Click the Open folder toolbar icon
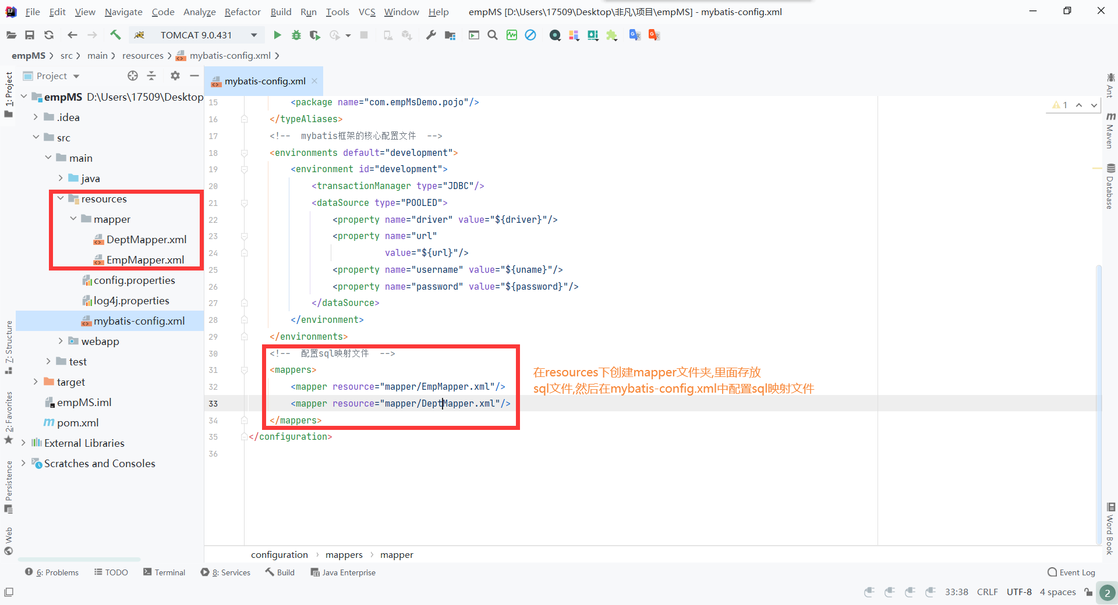The height and width of the screenshot is (605, 1118). [x=11, y=35]
